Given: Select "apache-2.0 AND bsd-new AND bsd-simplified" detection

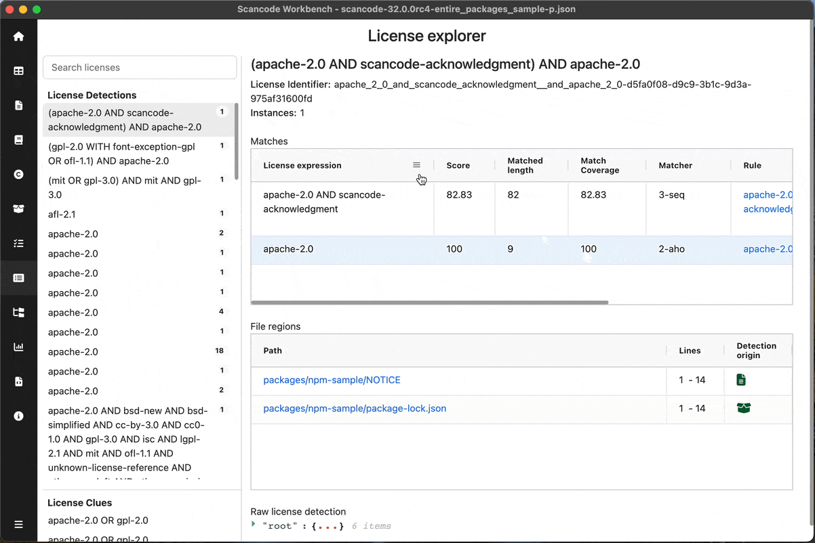Looking at the screenshot, I should 138,440.
